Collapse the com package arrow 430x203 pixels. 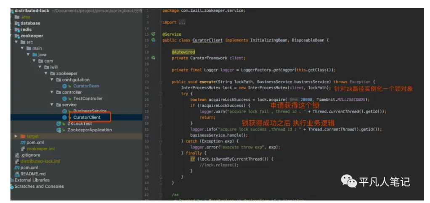click(x=34, y=61)
